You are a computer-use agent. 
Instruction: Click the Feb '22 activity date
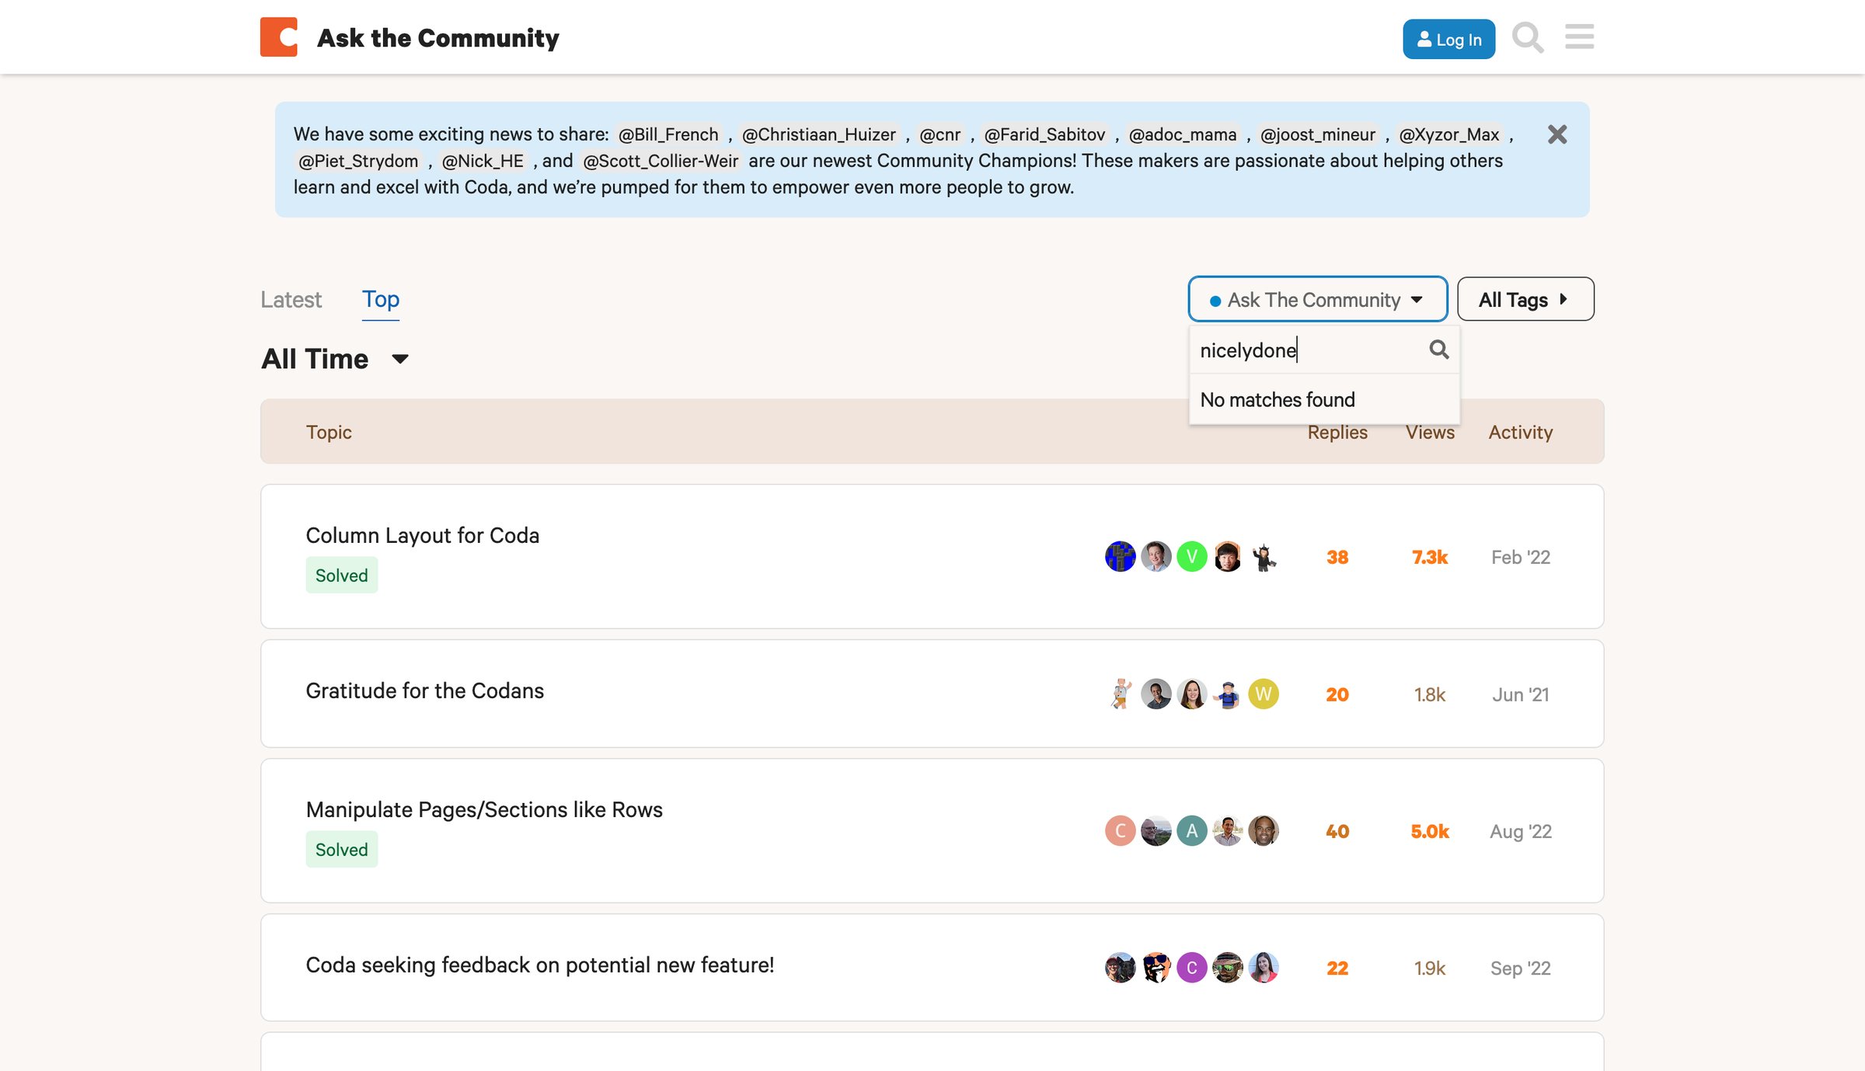1521,558
